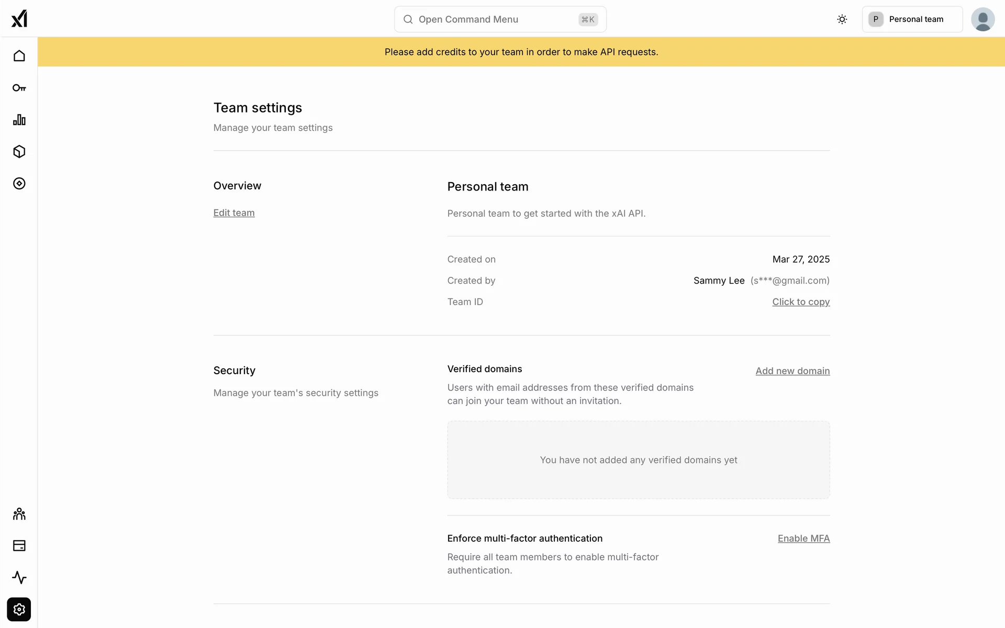Click the Enable MFA link

pos(803,539)
